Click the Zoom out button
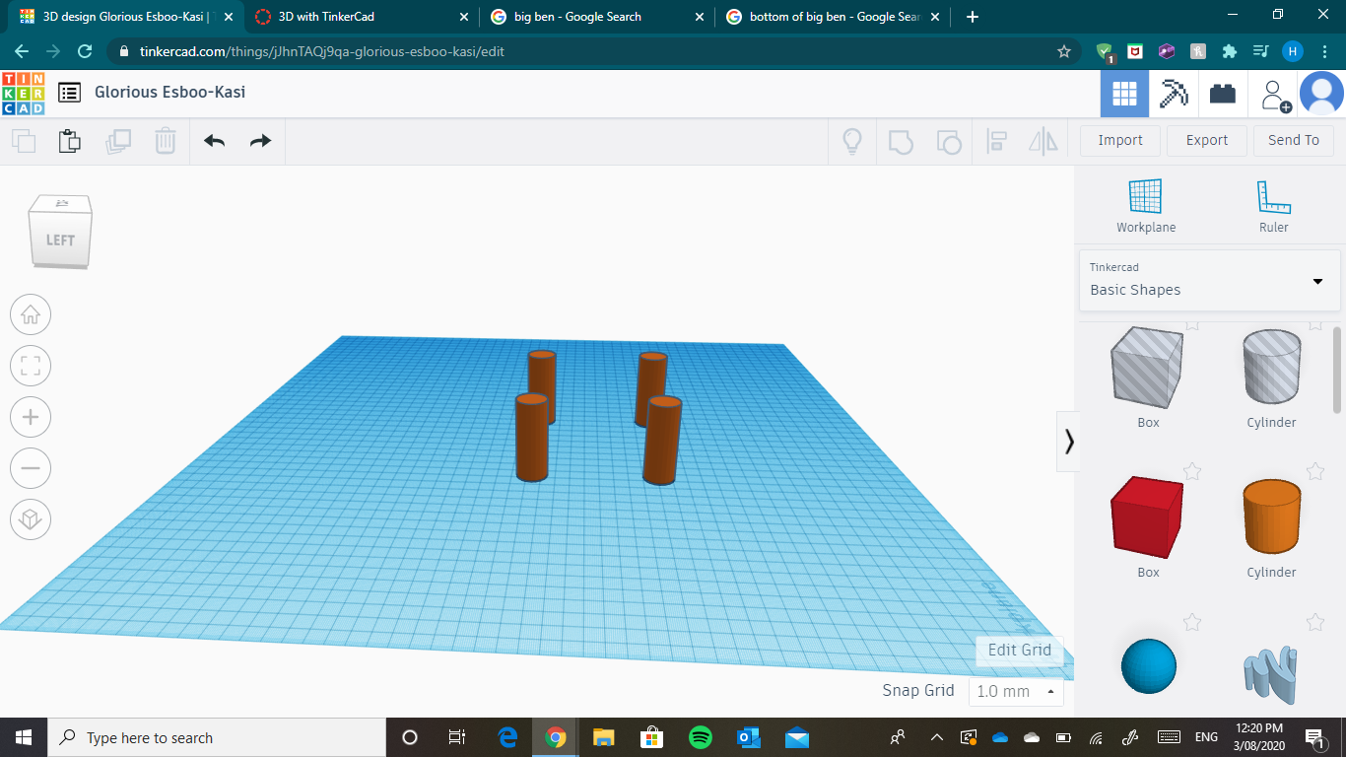 [31, 469]
